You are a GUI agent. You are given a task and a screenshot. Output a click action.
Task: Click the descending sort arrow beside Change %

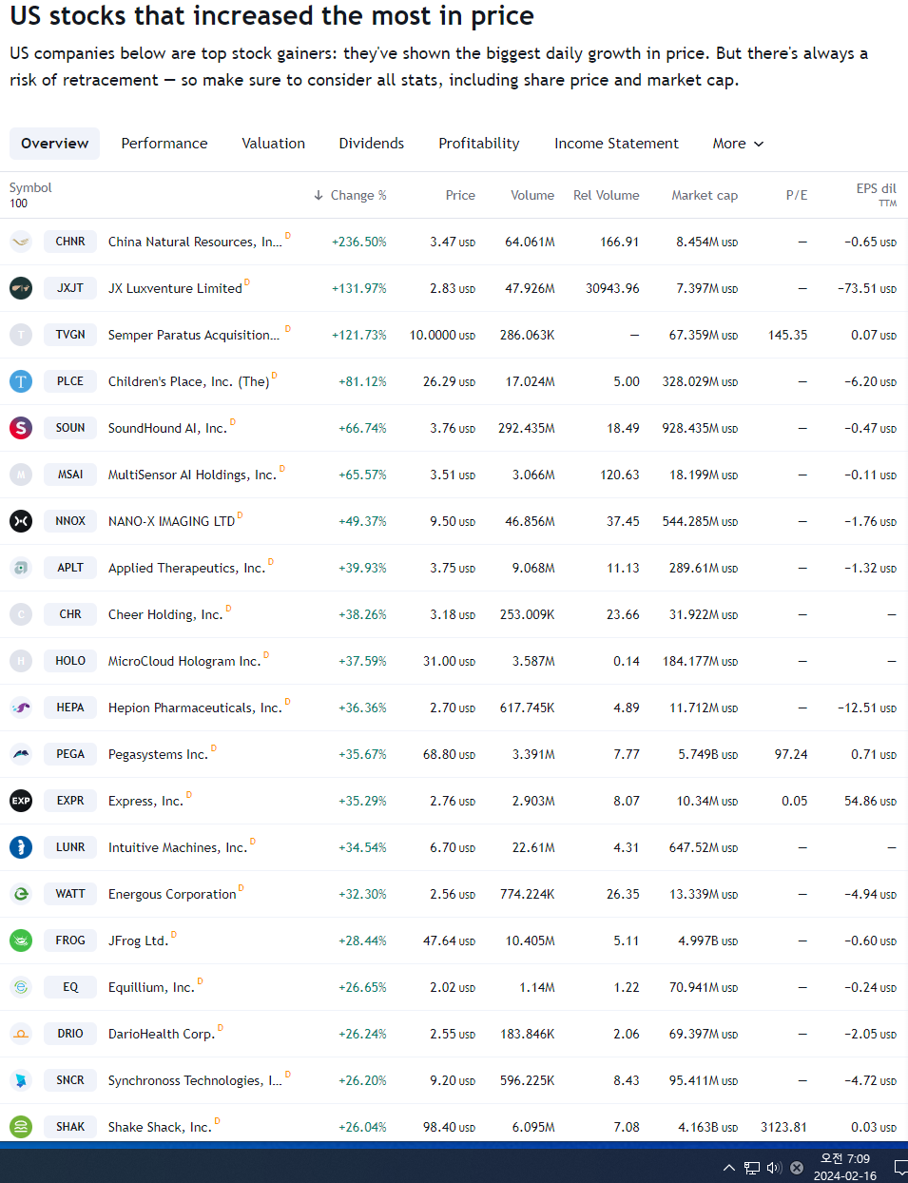319,195
